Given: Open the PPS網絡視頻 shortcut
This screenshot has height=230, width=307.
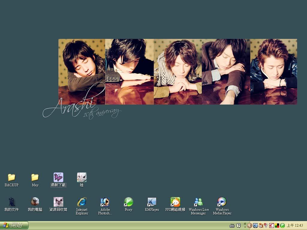Looking at the screenshot, I should coord(175,202).
